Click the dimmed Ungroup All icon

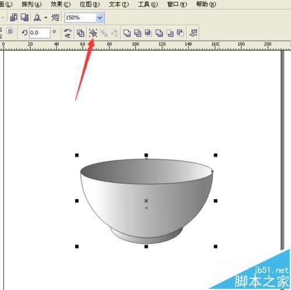(x=115, y=33)
